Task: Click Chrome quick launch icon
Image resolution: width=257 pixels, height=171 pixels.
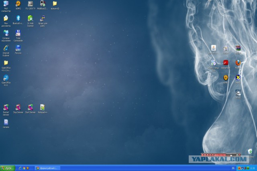Action: click(24, 168)
